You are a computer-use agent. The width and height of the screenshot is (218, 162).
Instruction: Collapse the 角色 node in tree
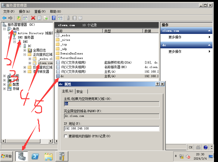click(5, 29)
